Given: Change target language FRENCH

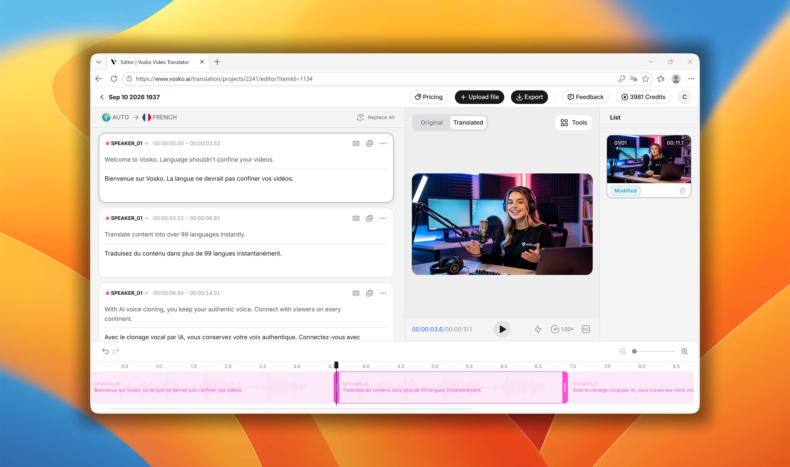Looking at the screenshot, I should pyautogui.click(x=160, y=117).
